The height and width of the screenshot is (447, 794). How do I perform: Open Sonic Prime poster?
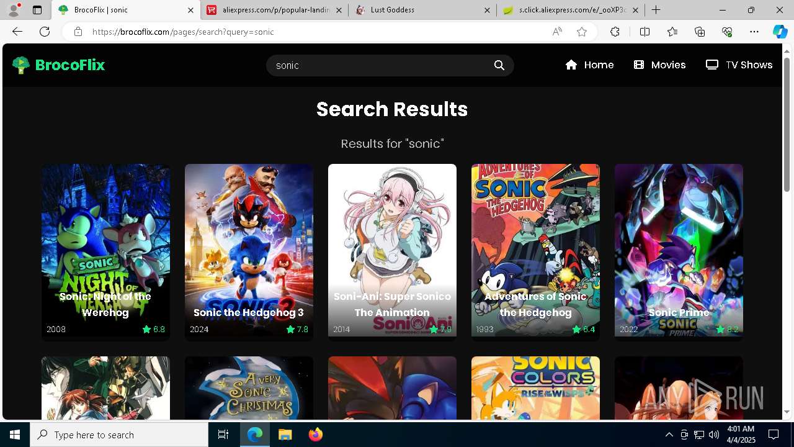pyautogui.click(x=679, y=252)
